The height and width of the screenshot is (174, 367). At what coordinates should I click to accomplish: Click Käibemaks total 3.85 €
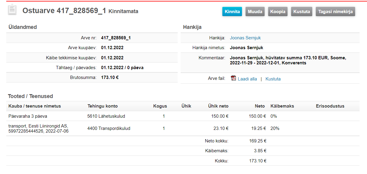260,151
